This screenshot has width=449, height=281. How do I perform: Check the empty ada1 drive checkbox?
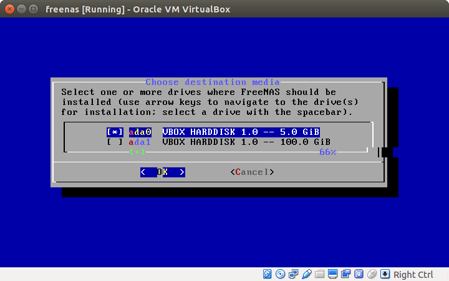coord(115,142)
